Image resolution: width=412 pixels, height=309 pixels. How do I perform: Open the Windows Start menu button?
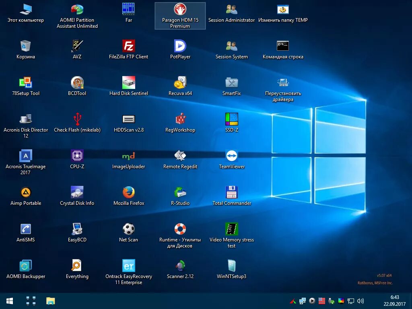(10, 301)
